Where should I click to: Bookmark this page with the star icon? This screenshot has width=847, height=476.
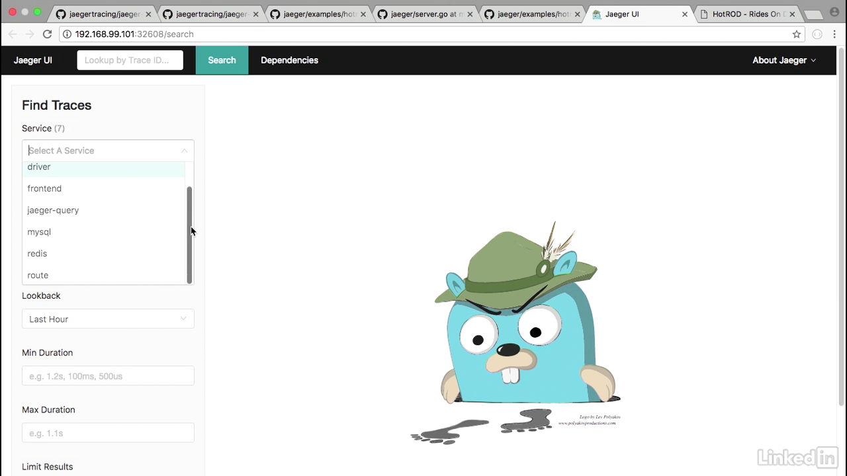point(797,34)
